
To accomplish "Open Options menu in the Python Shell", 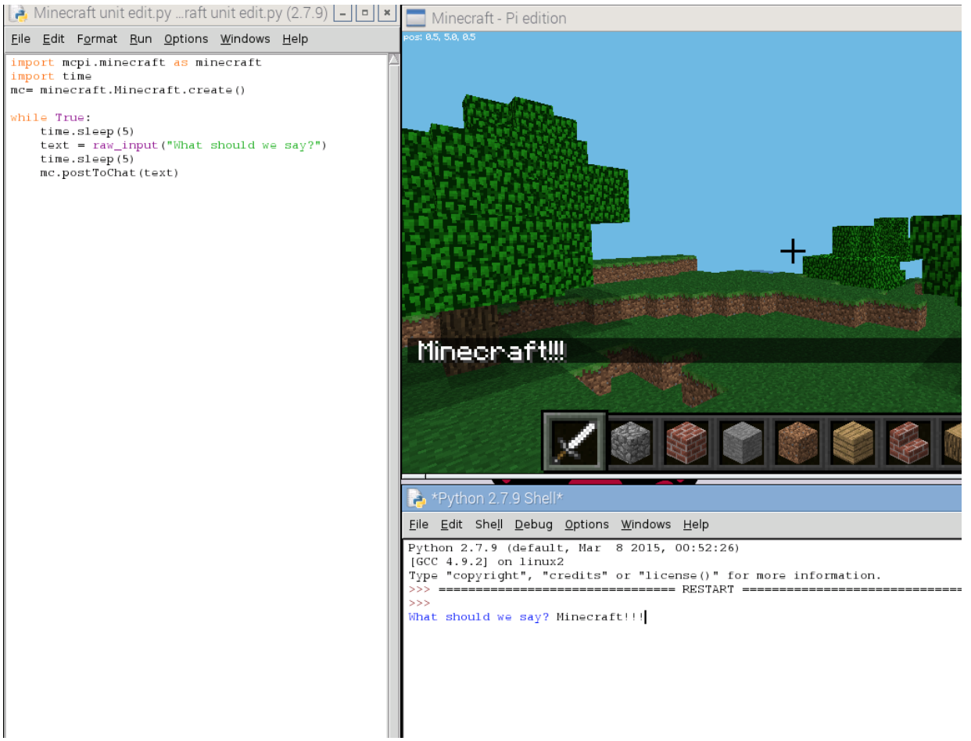I will [x=587, y=524].
